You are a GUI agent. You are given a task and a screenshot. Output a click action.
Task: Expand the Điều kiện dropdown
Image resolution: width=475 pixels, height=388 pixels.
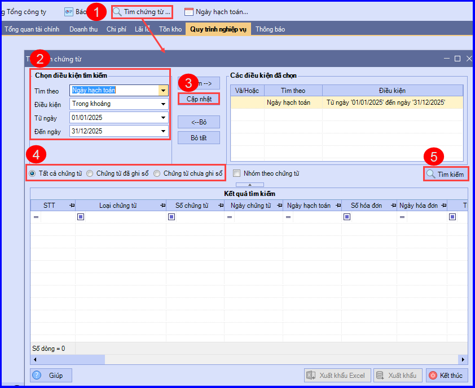pos(163,104)
